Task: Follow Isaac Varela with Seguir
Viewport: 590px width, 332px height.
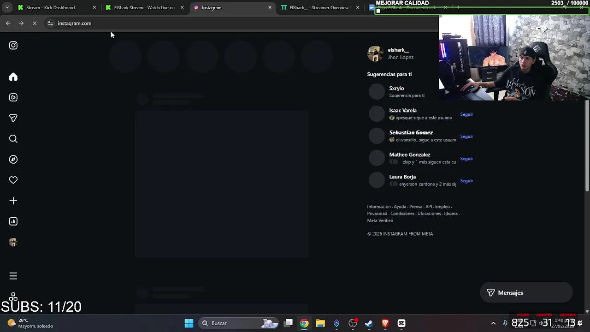Action: click(466, 114)
